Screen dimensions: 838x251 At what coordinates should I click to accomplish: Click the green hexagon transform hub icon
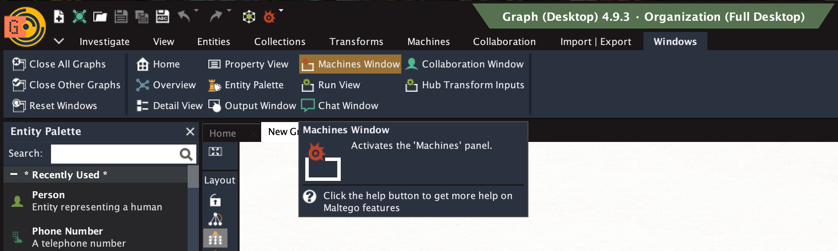pos(249,17)
